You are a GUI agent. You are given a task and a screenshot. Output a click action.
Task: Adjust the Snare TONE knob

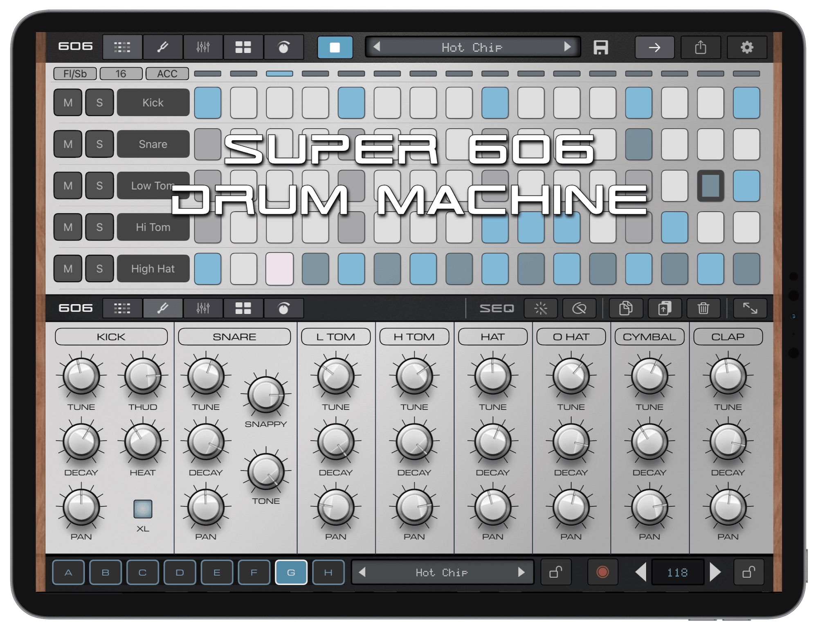266,471
